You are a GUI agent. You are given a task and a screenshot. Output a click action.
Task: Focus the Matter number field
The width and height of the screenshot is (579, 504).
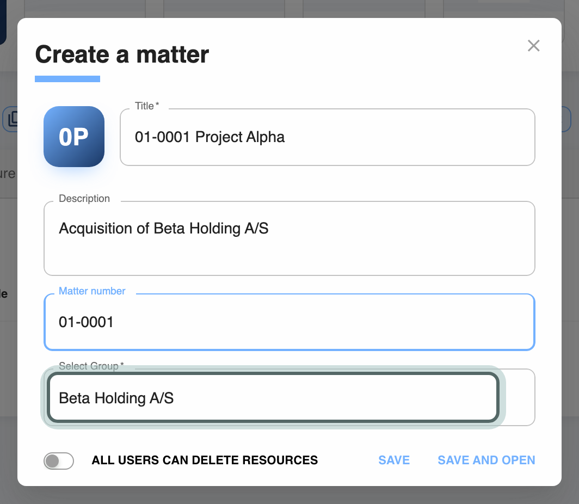click(x=289, y=322)
